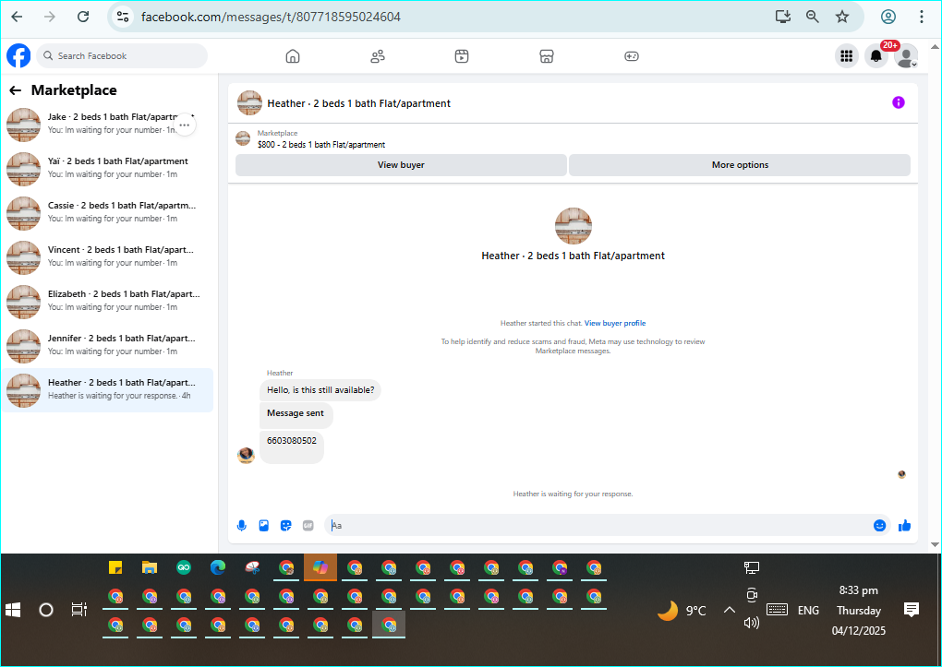Screen dimensions: 942x667
Task: Select Heather's conversation in the list
Action: (x=108, y=390)
